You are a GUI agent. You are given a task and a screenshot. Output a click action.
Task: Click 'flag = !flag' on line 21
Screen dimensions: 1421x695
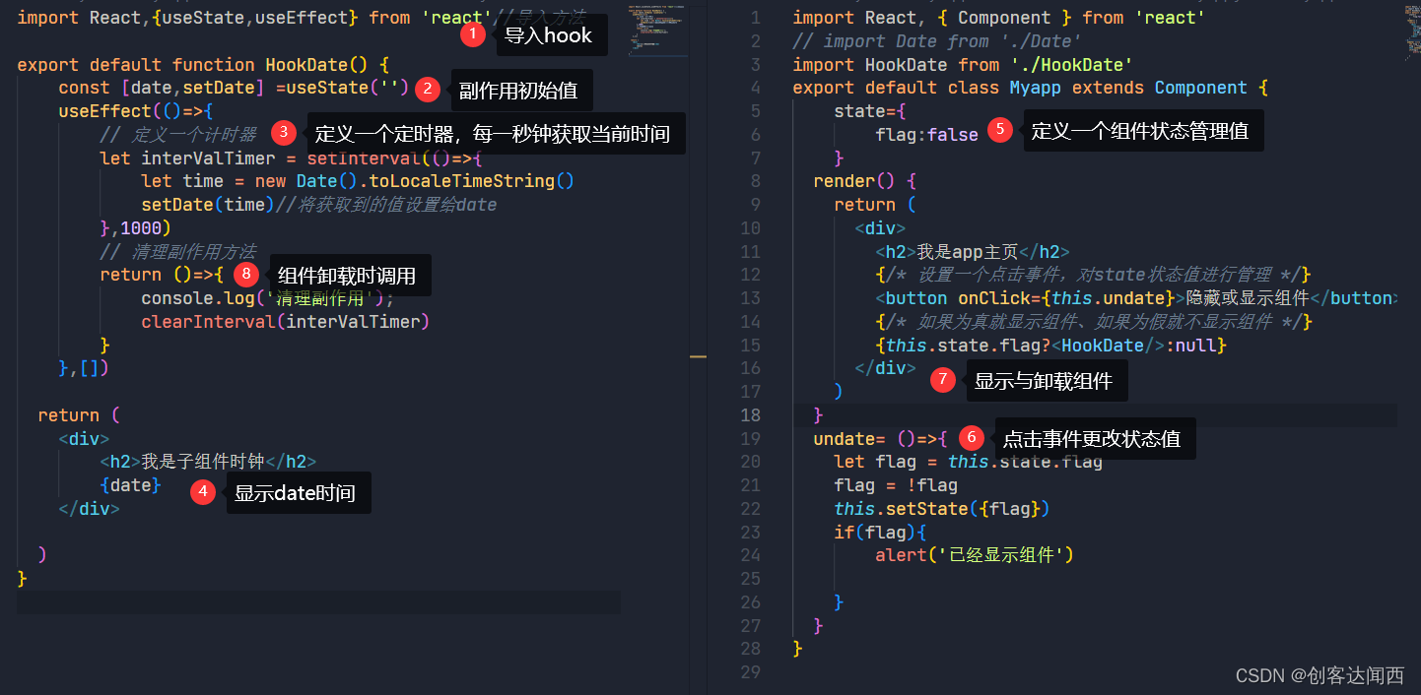coord(896,485)
